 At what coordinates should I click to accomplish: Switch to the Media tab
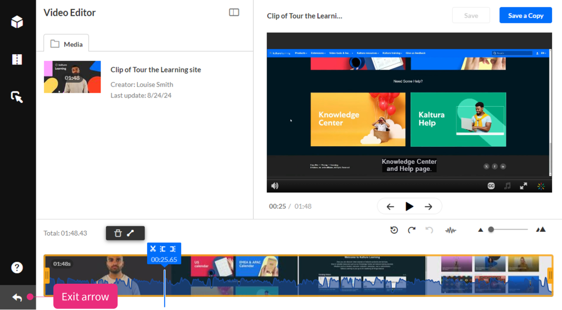[66, 44]
